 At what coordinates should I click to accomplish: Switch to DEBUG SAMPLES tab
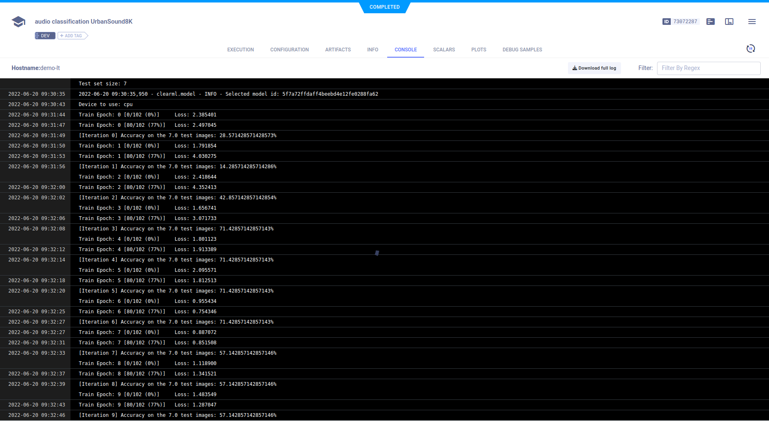522,50
